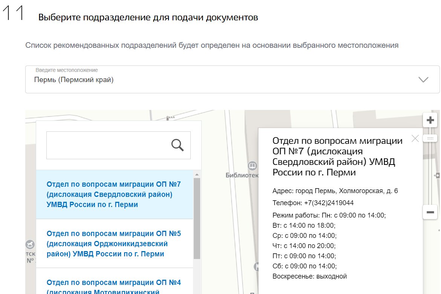Screen dimensions: 441x294
Task: Click the map zoom out minus button
Action: [x=430, y=212]
